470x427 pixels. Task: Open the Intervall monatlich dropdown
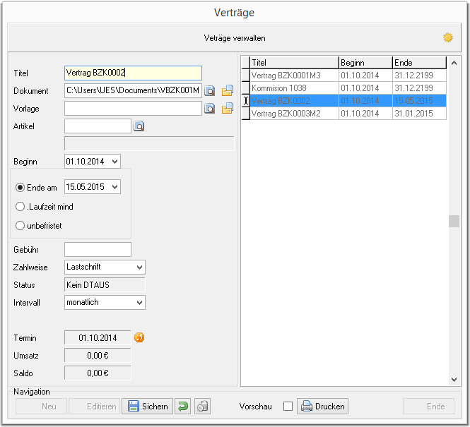139,303
